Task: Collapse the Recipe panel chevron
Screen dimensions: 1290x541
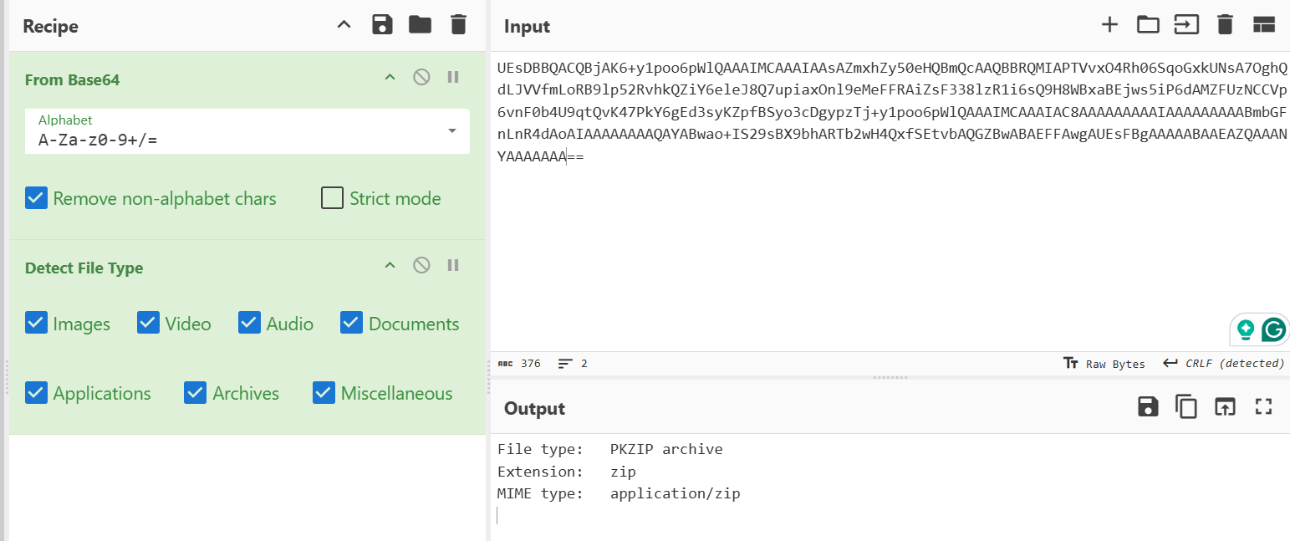Action: click(344, 25)
